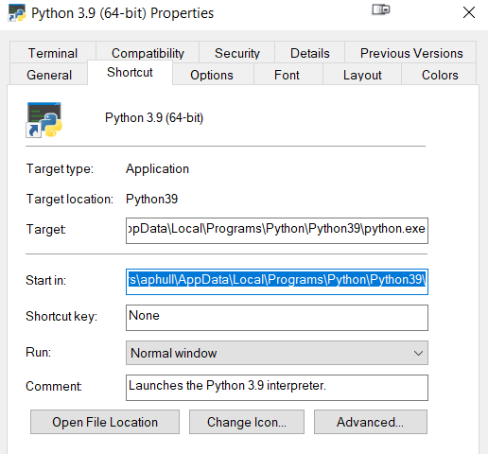Switch to the General tab
This screenshot has width=488, height=454.
click(49, 75)
